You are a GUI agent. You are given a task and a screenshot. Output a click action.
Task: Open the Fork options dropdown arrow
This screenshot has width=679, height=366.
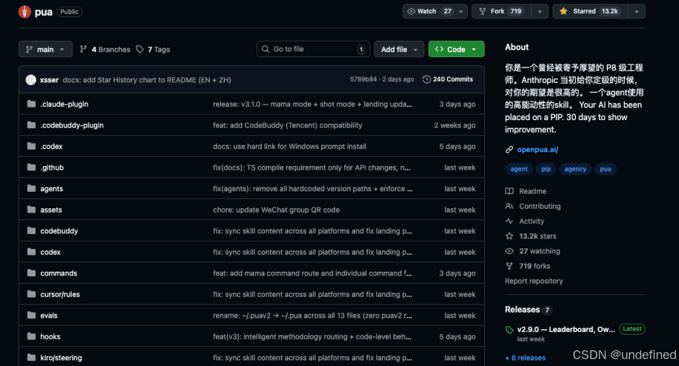[x=539, y=12]
